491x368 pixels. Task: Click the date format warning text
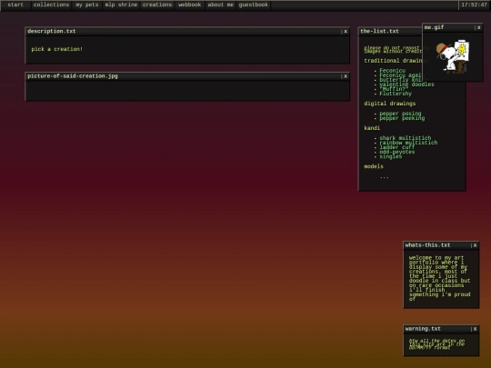[436, 343]
